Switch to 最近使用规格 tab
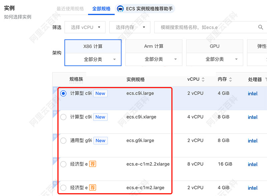 [x=70, y=9]
